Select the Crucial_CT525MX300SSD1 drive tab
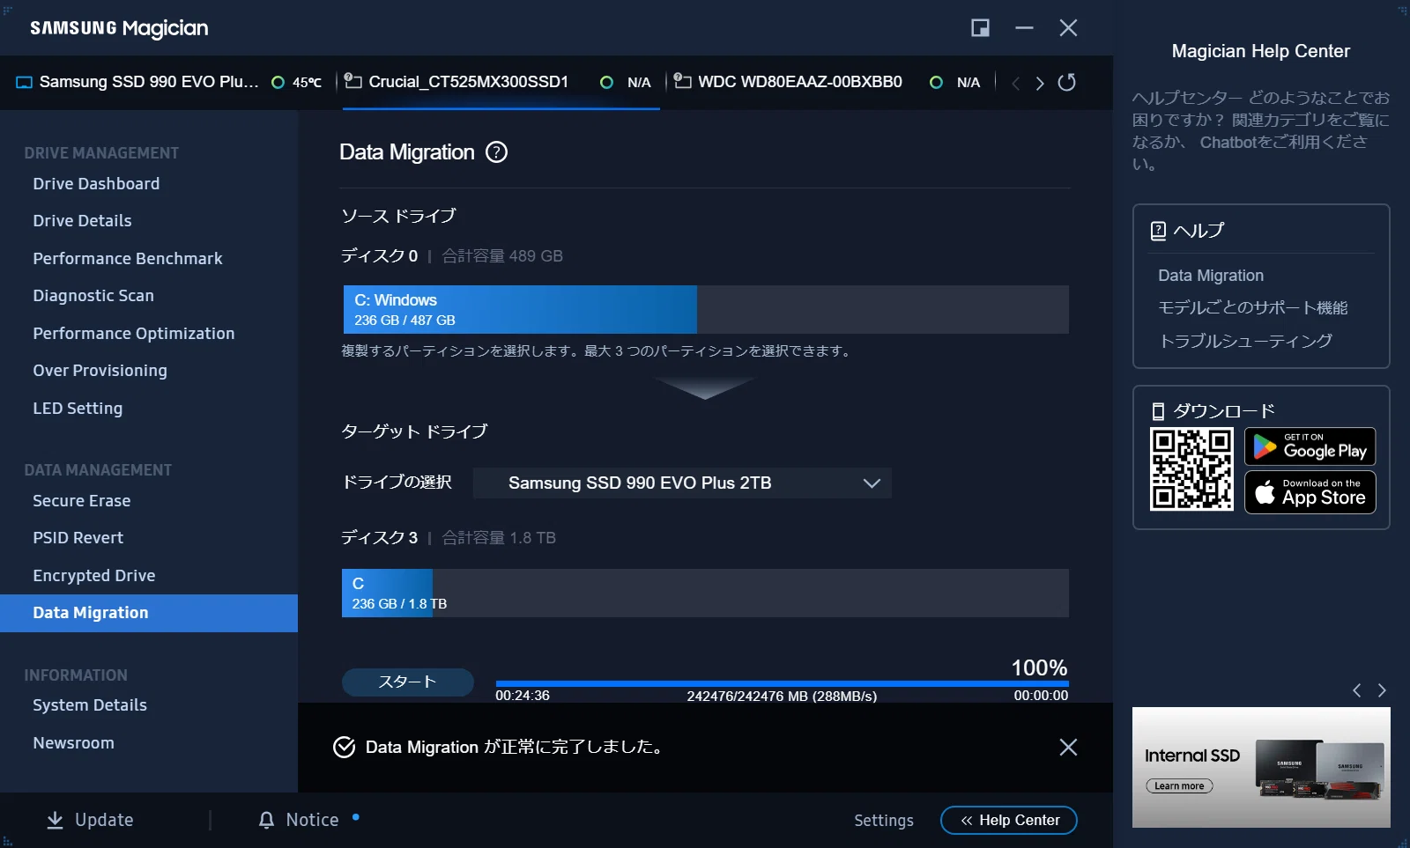The image size is (1410, 848). pyautogui.click(x=501, y=82)
